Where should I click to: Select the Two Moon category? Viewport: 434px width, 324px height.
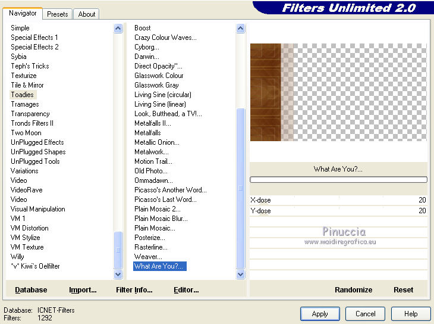(x=26, y=133)
